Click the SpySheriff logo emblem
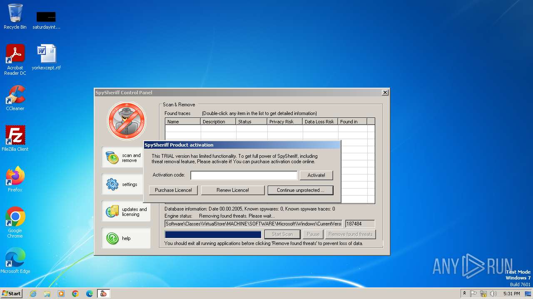The image size is (533, 299). 126,121
